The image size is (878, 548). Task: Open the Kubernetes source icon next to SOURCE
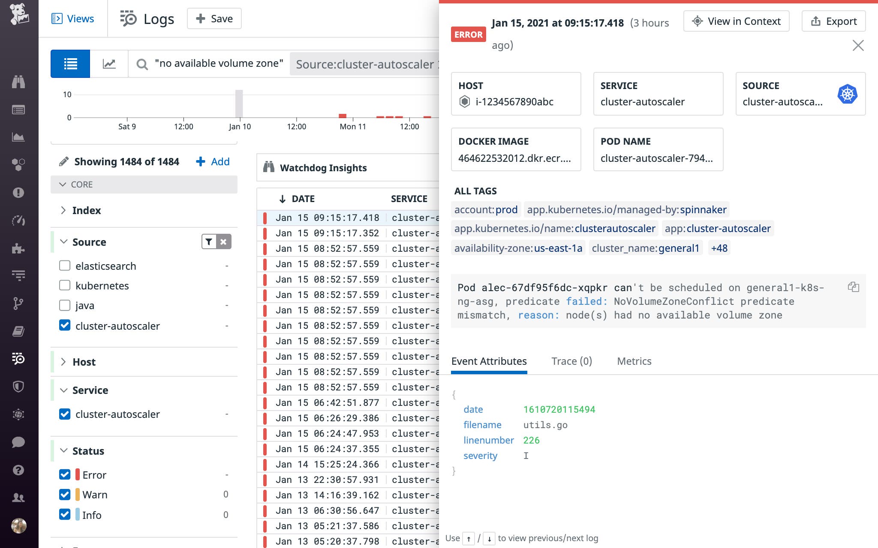[x=848, y=94]
